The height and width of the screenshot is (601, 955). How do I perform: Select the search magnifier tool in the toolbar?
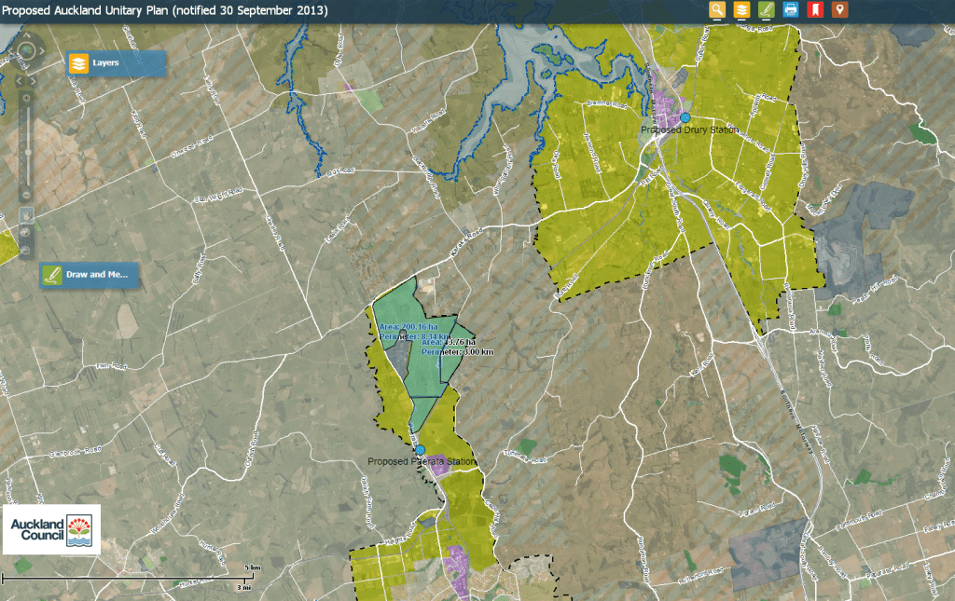[x=717, y=10]
